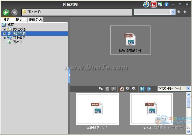Click the green back navigation arrow
This screenshot has width=192, height=135.
coord(6,12)
